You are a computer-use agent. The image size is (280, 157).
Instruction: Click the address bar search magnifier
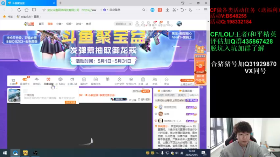[143, 10]
